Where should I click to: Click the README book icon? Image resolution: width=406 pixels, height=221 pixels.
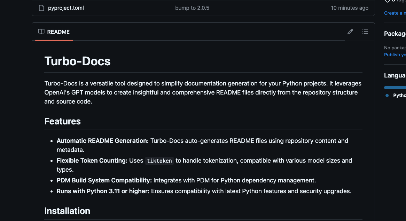click(x=41, y=32)
